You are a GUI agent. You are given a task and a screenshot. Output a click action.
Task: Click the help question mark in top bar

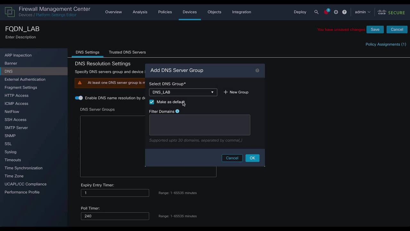click(x=344, y=12)
